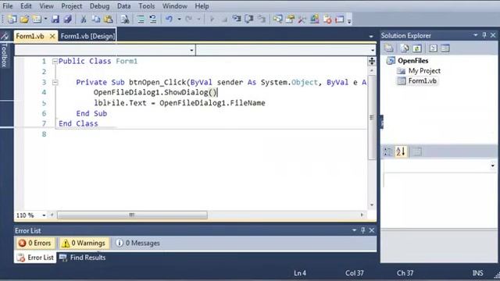Toggle Alphabetical sort in Properties panel
Image resolution: width=500 pixels, height=281 pixels.
[401, 151]
